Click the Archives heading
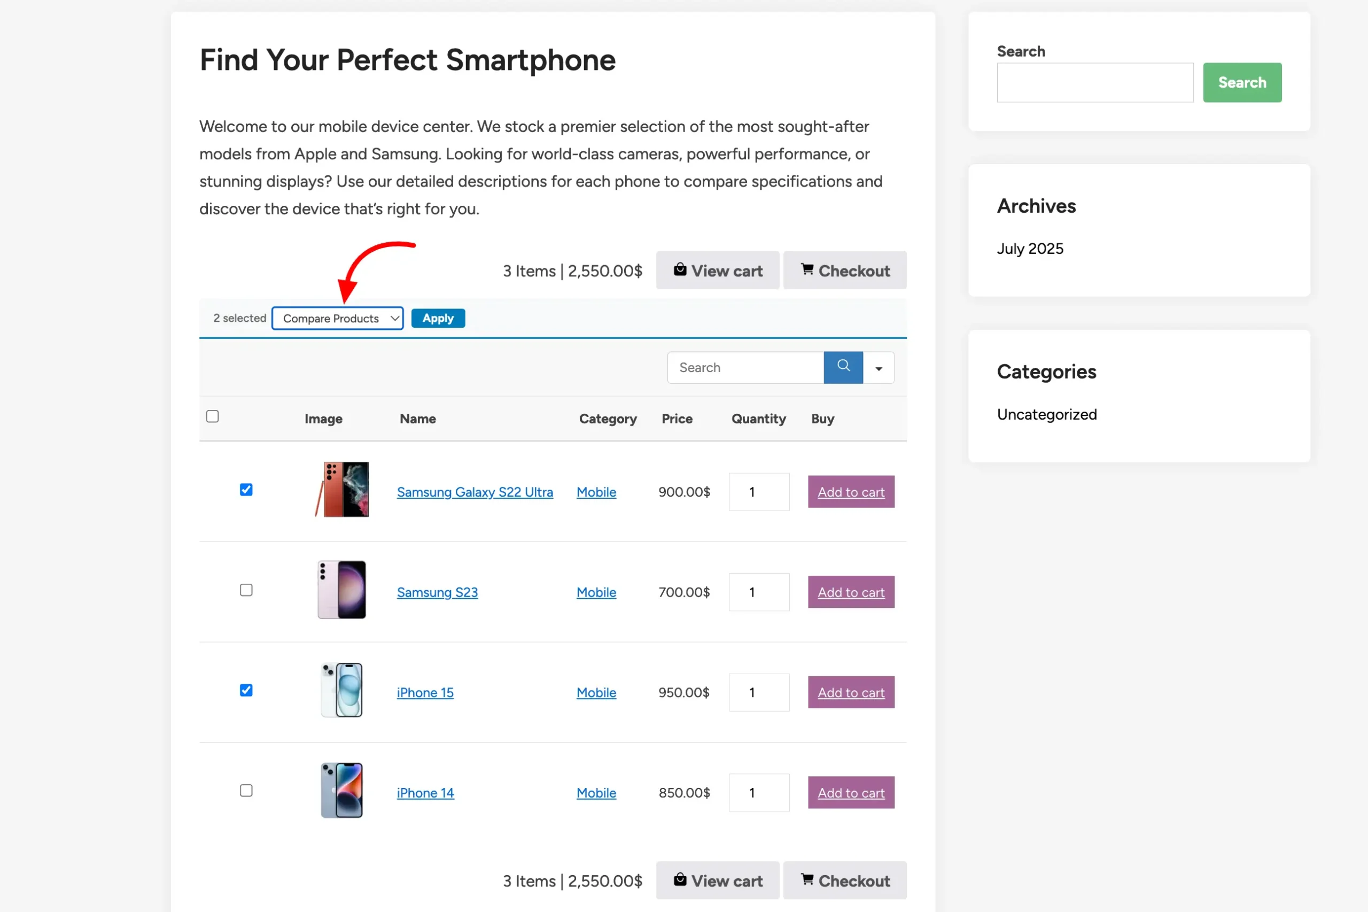 point(1037,206)
